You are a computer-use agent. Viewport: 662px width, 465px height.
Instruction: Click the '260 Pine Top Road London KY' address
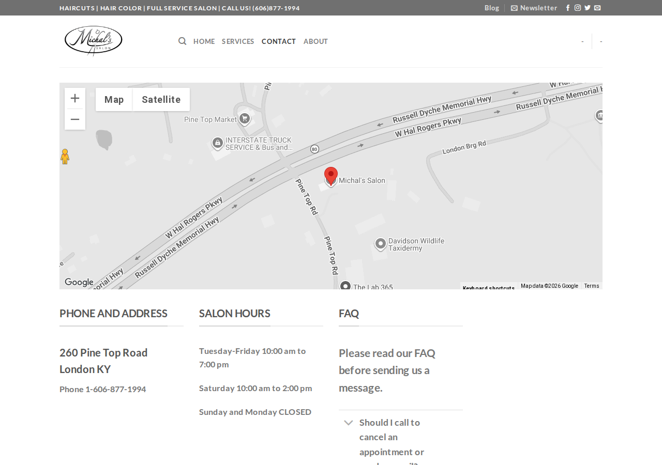click(x=103, y=361)
